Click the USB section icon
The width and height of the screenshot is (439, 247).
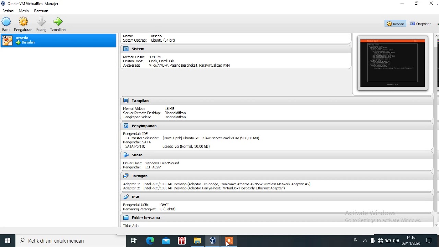[126, 197]
